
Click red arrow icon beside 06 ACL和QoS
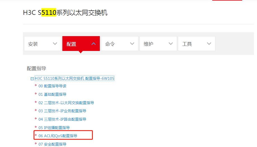(x=36, y=135)
